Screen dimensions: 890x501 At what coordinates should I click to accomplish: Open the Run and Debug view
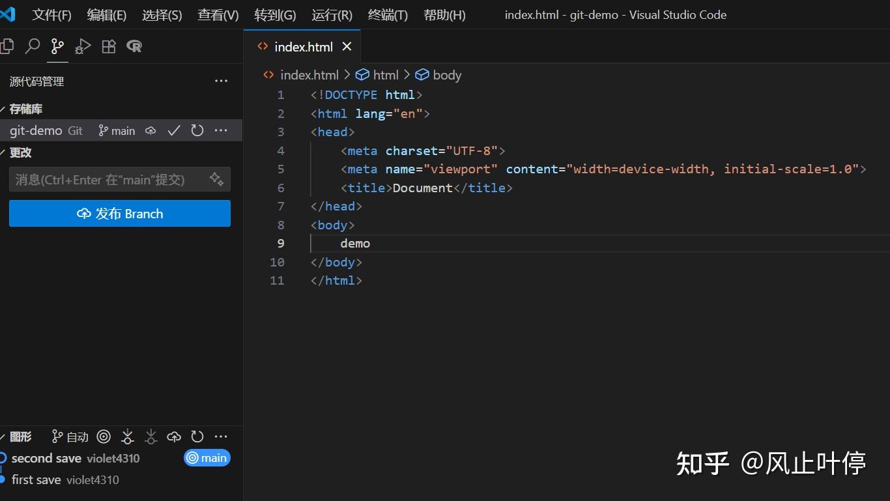pyautogui.click(x=82, y=46)
